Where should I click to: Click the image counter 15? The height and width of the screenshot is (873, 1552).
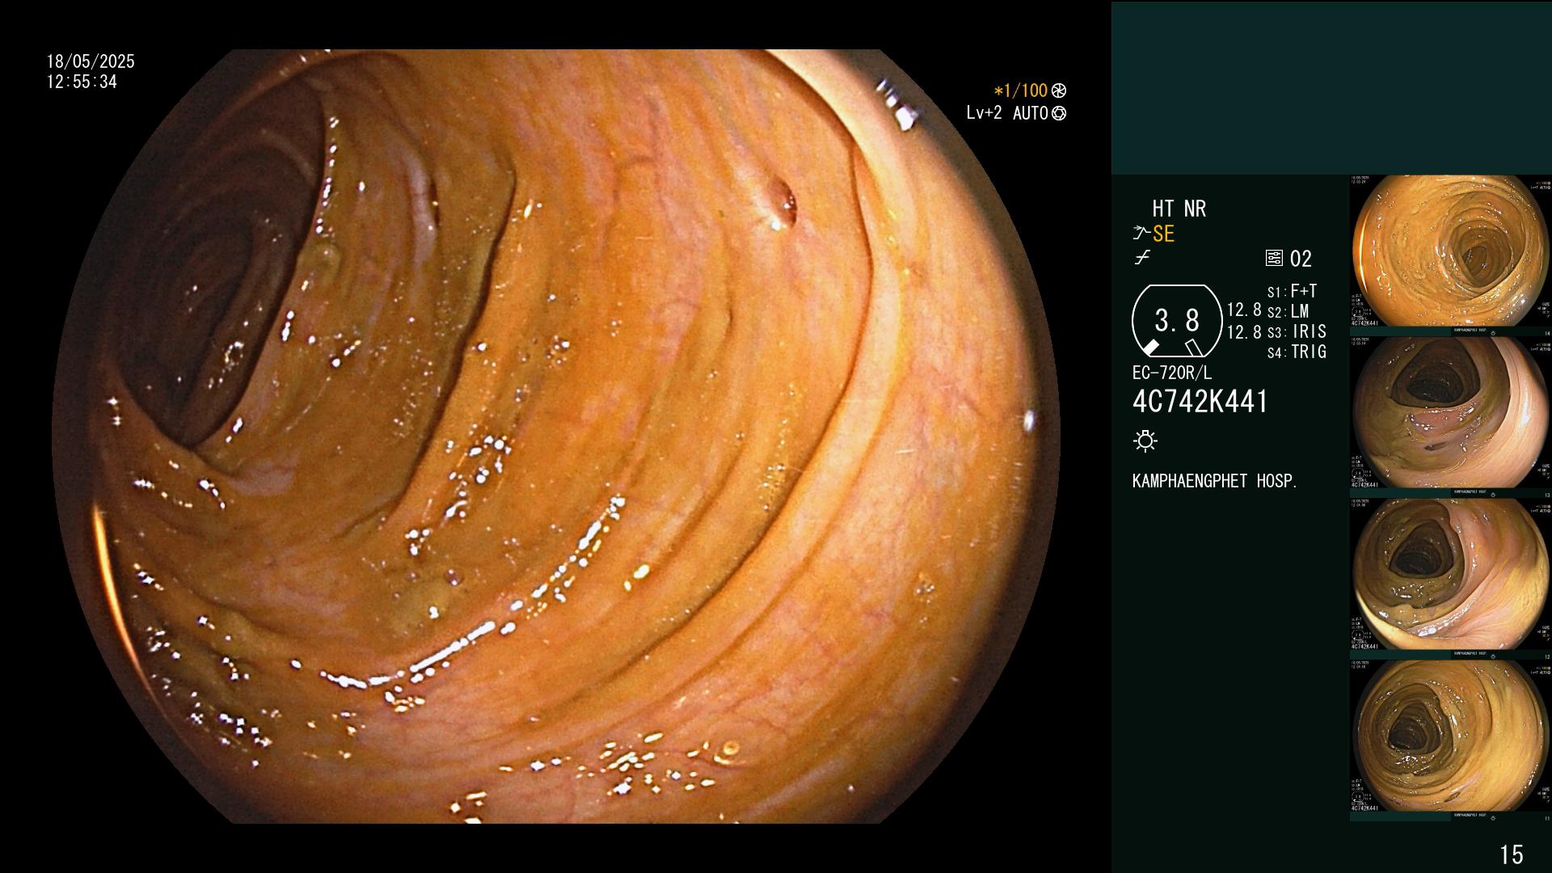[1512, 854]
